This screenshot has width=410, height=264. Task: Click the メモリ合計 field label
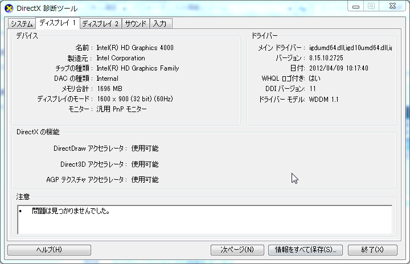[x=77, y=89]
